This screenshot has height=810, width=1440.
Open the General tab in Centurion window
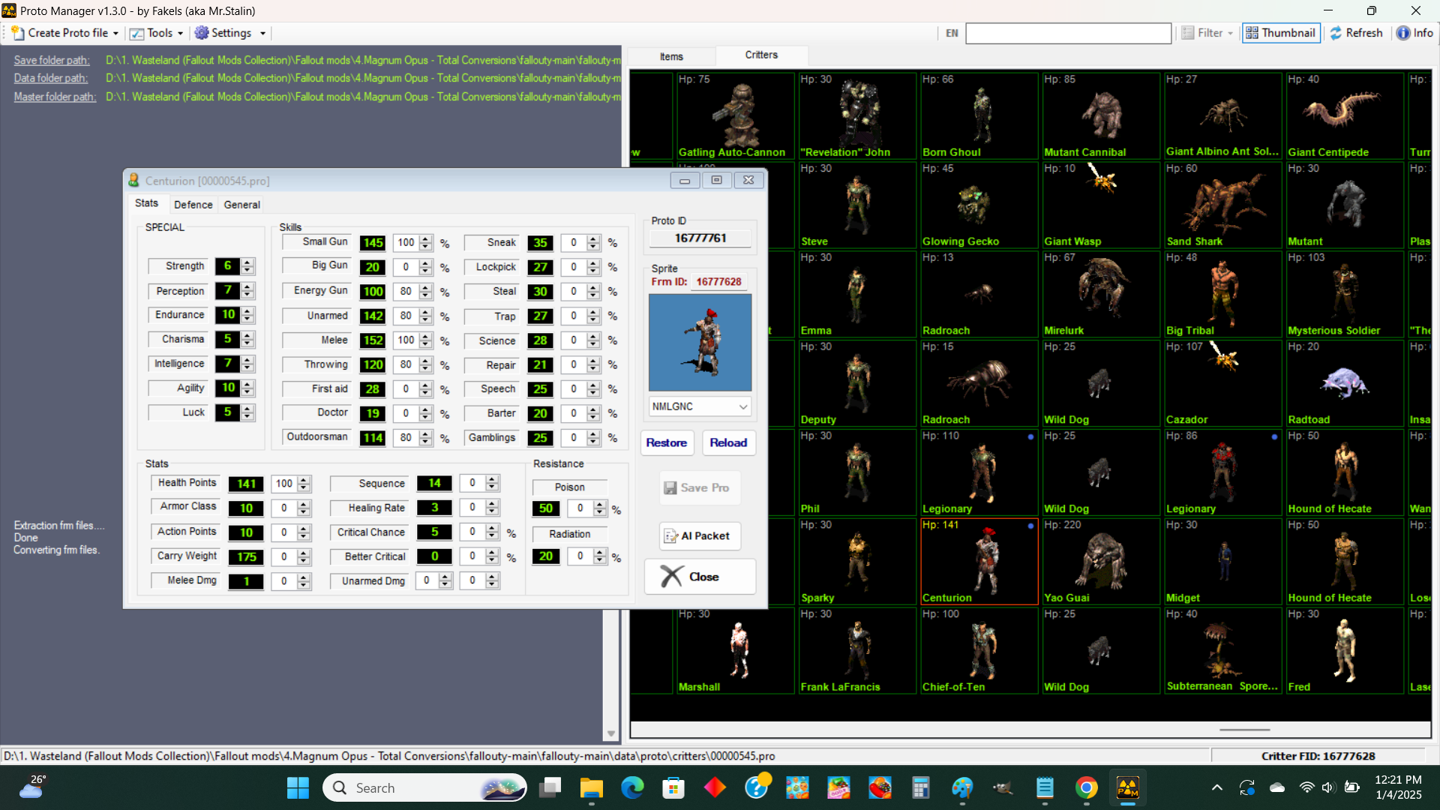click(241, 205)
